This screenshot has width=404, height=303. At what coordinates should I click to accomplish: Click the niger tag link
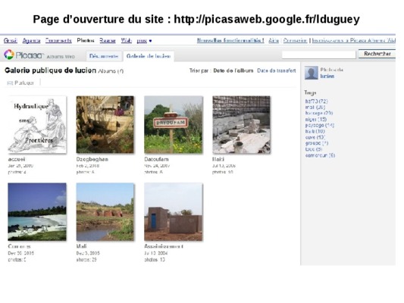[316, 119]
